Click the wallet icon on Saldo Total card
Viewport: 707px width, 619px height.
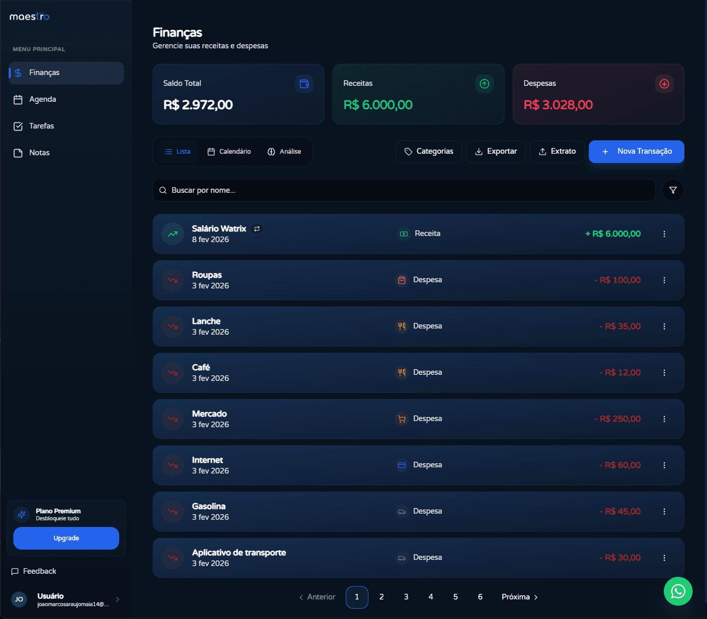tap(304, 83)
